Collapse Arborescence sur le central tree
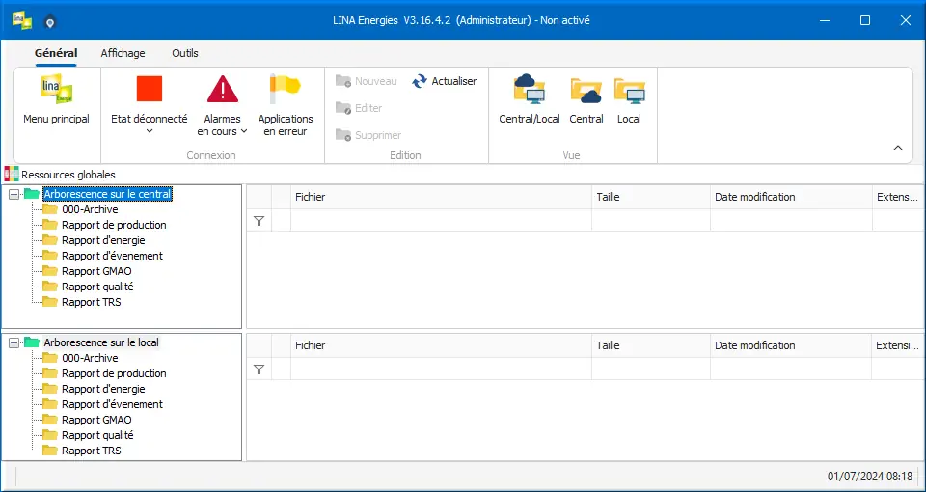Screen dimensions: 926x492 [14, 194]
